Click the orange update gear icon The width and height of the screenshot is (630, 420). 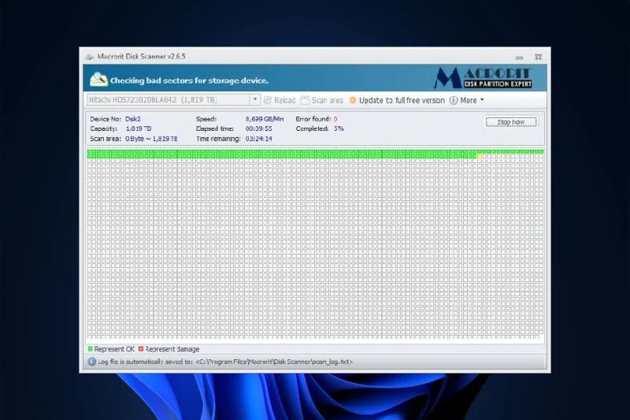(352, 100)
